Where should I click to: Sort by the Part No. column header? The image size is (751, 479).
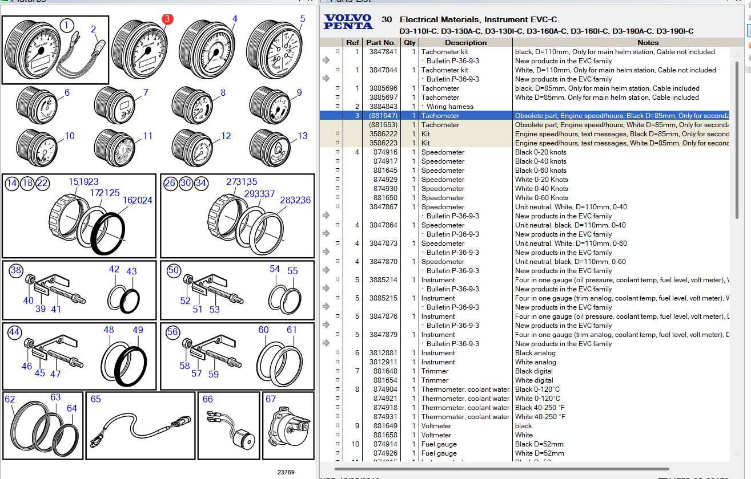click(381, 43)
